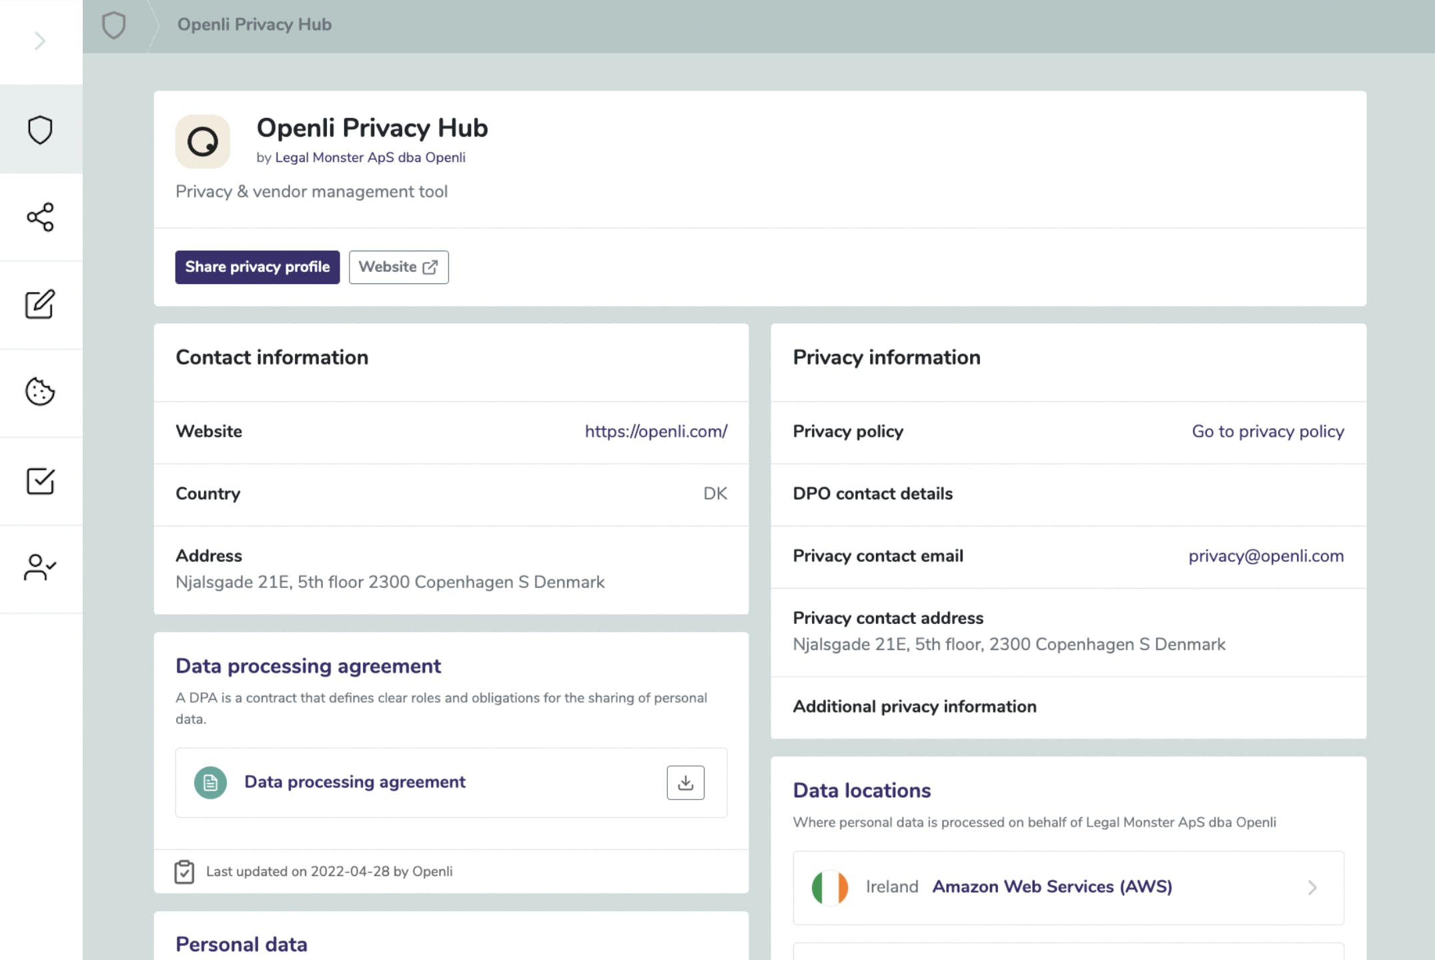1435x960 pixels.
Task: Expand the Ireland Amazon Web Services row
Action: point(1068,887)
